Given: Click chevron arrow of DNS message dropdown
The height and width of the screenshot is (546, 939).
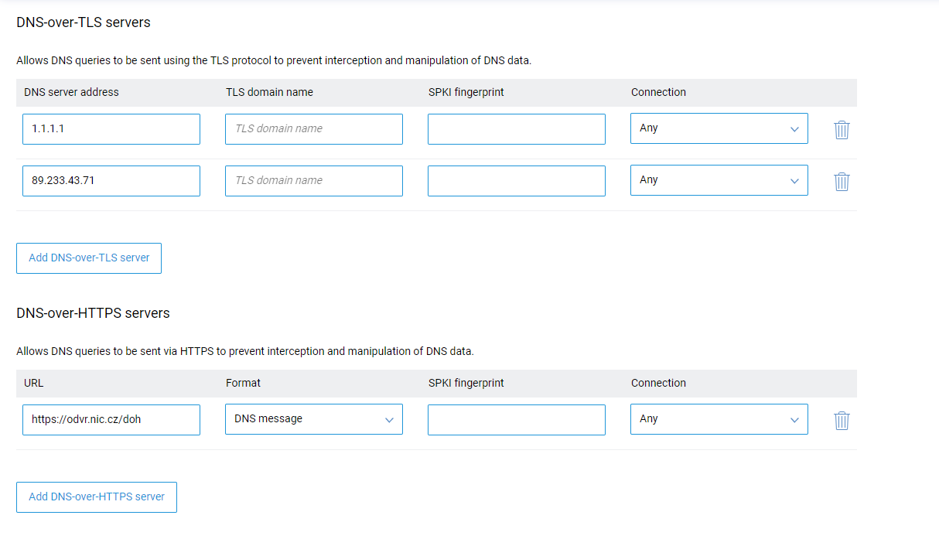Looking at the screenshot, I should (389, 420).
